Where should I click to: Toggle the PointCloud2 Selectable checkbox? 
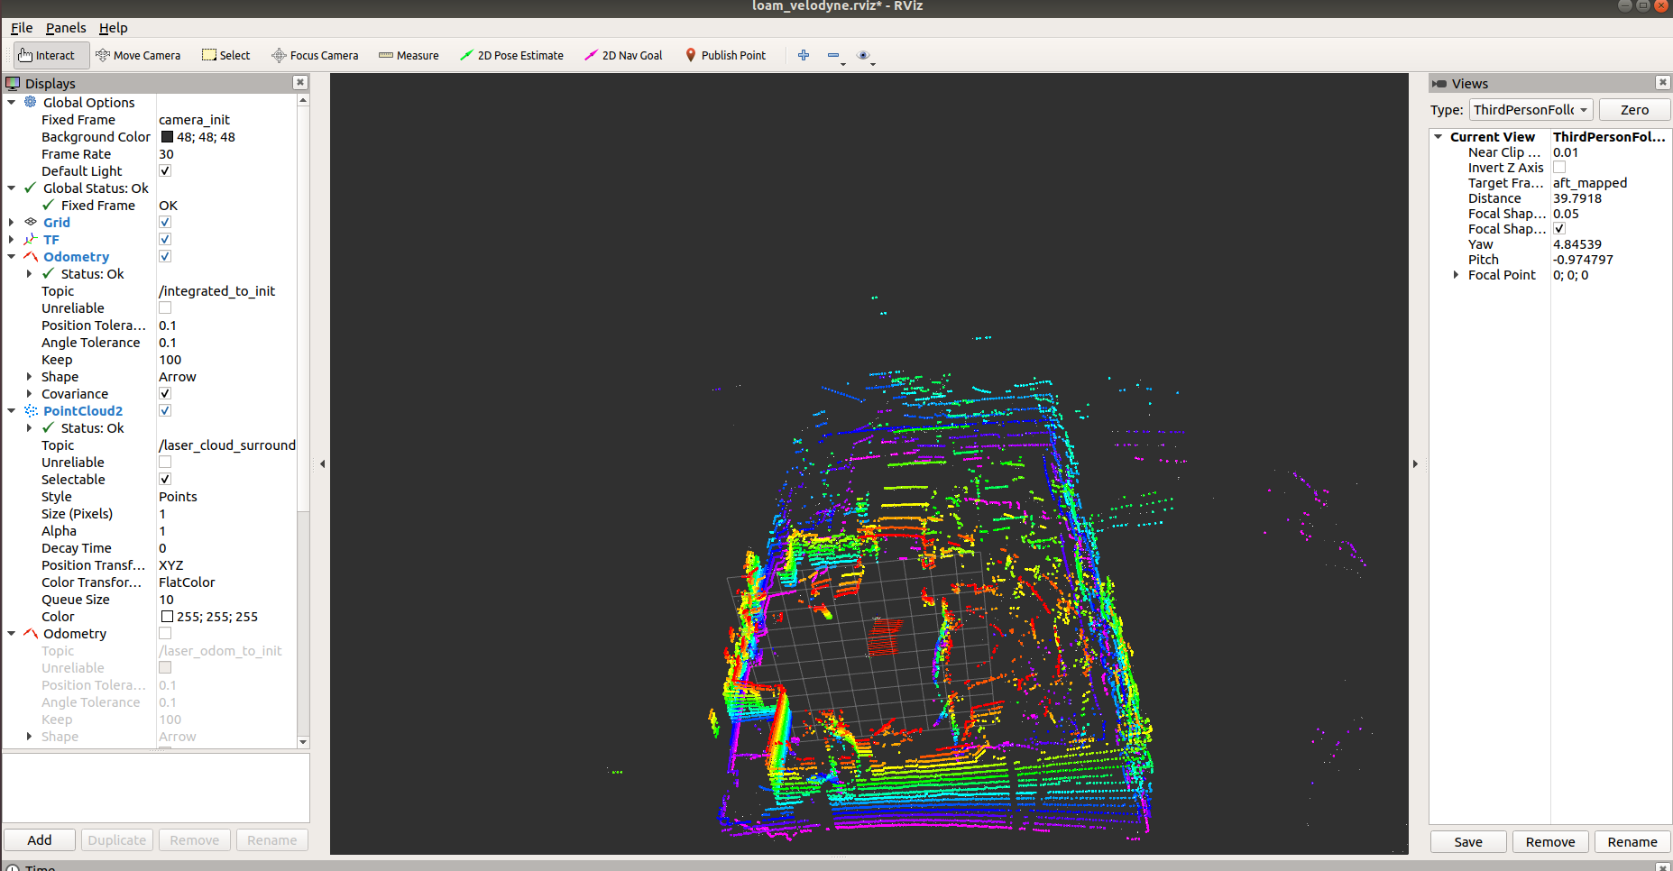tap(165, 479)
